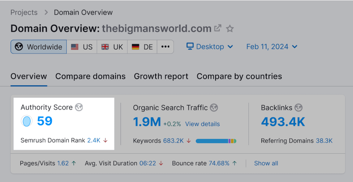Image resolution: width=353 pixels, height=182 pixels.
Task: Open the Feb 11, 2024 date picker
Action: coord(272,47)
